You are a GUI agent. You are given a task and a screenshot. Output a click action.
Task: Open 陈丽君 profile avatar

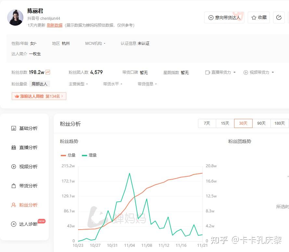15,18
